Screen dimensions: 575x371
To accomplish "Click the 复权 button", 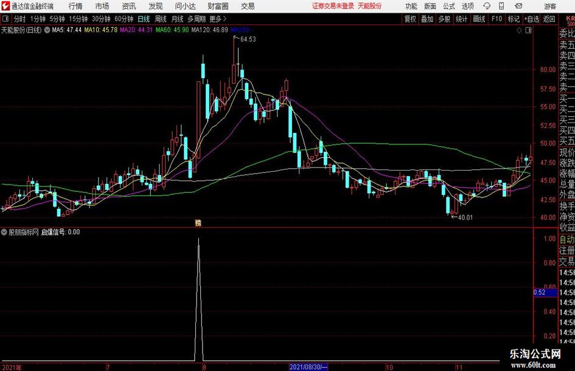I will click(x=410, y=19).
